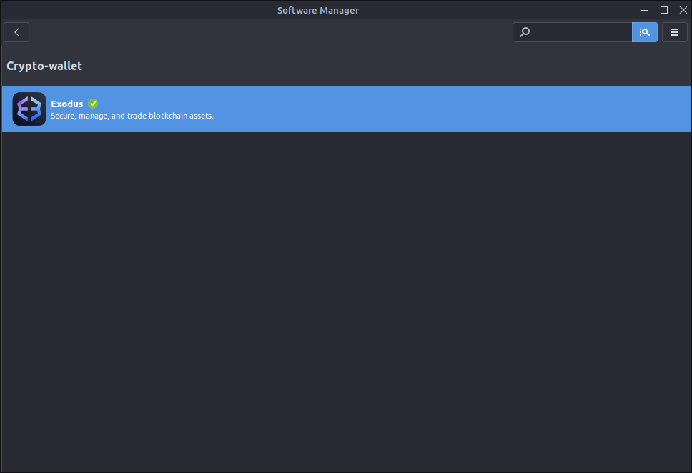Select the Exodus application name

pos(66,104)
